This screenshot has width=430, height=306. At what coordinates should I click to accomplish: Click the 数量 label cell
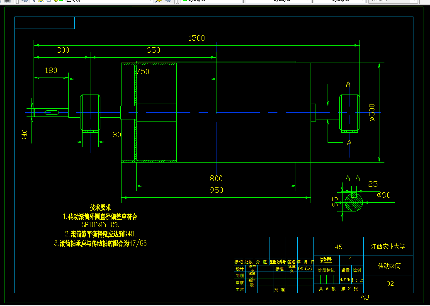pyautogui.click(x=326, y=260)
